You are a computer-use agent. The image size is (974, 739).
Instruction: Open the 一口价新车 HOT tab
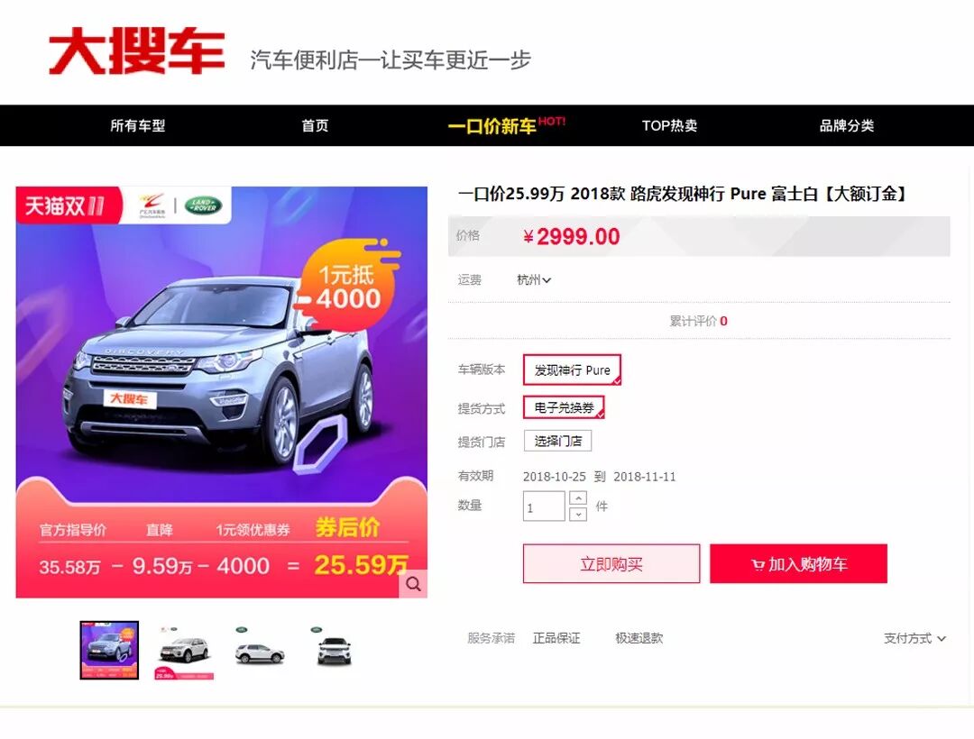(506, 125)
